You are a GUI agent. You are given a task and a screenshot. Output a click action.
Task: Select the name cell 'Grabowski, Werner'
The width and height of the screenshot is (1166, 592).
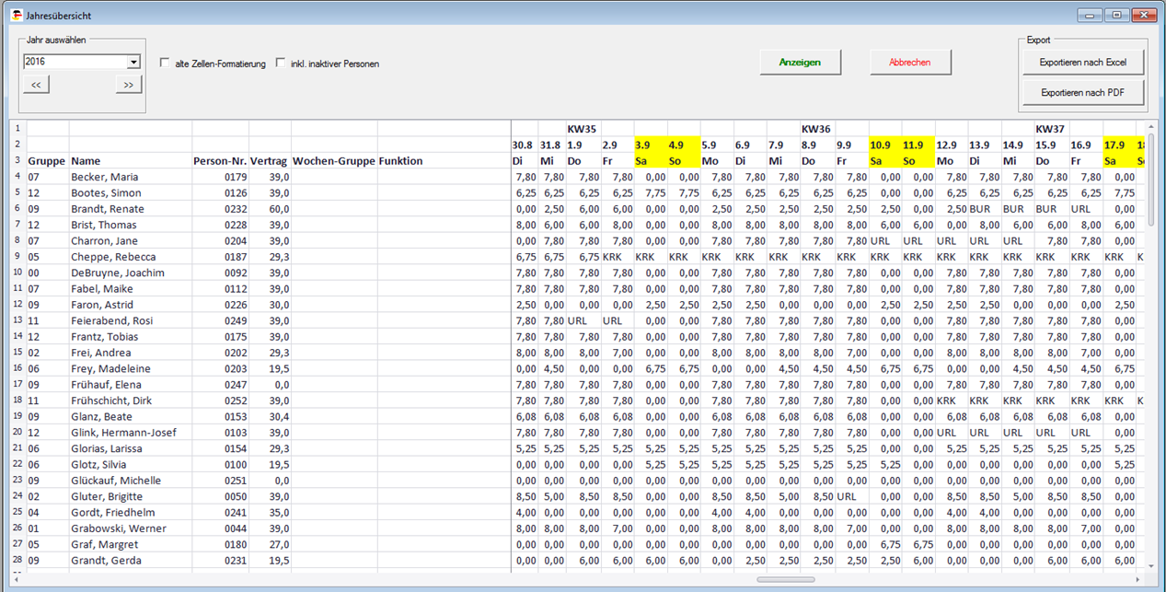coord(131,528)
